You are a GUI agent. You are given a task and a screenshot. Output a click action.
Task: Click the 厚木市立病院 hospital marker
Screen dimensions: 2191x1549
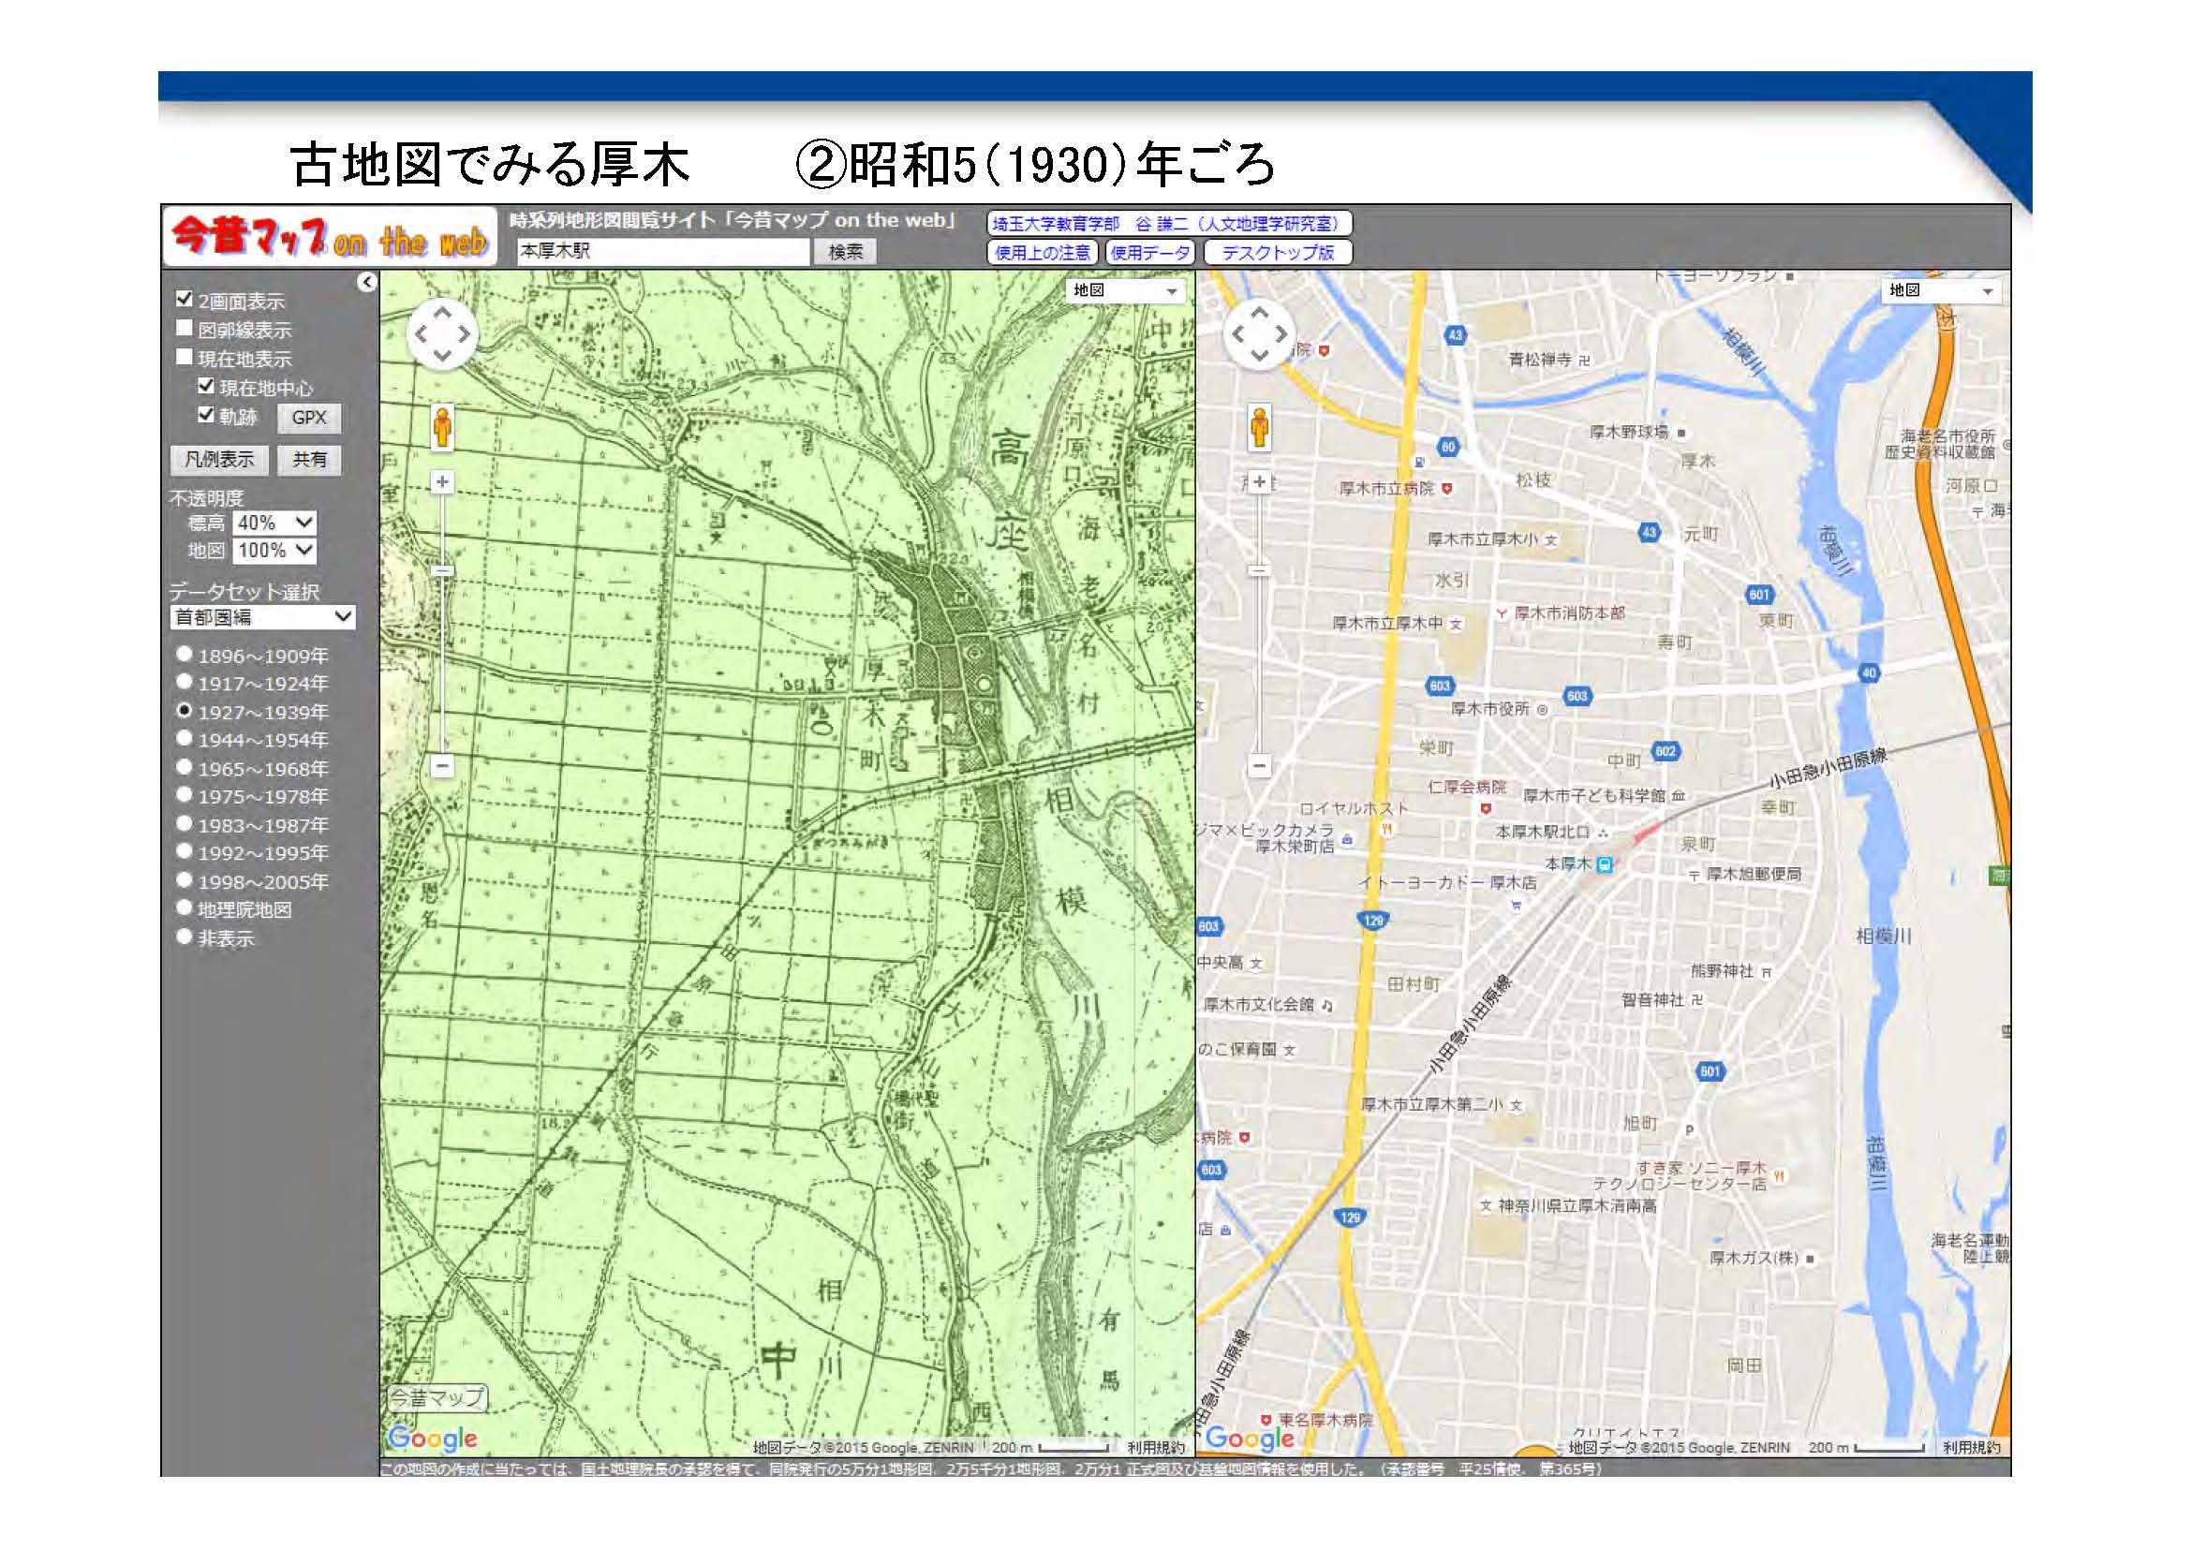[x=1446, y=488]
